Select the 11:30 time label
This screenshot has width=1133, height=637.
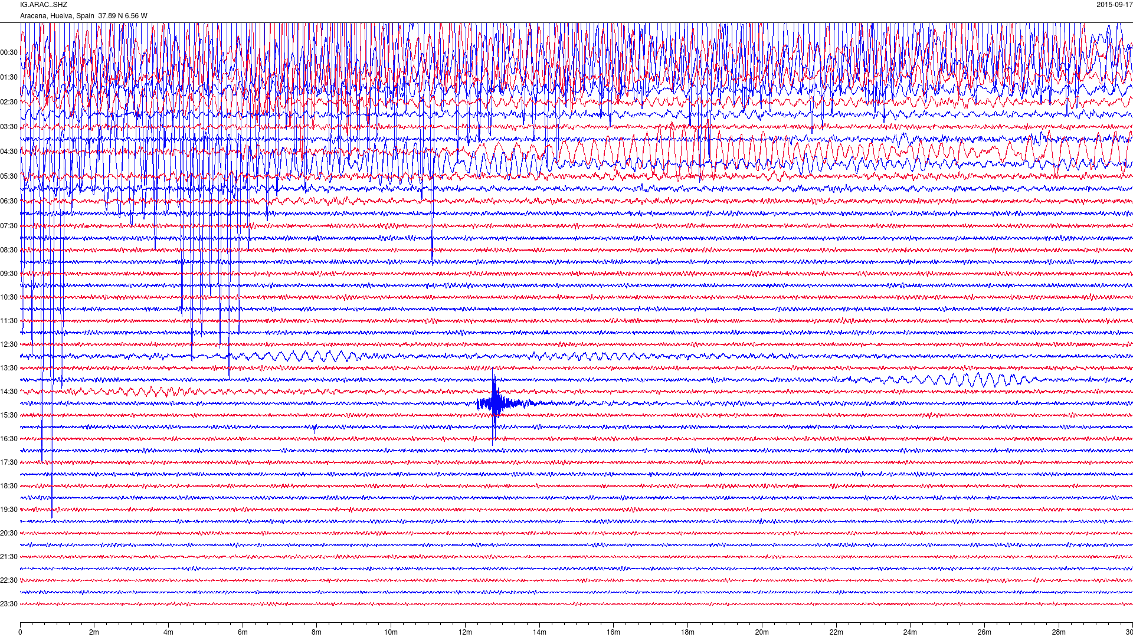pos(9,321)
